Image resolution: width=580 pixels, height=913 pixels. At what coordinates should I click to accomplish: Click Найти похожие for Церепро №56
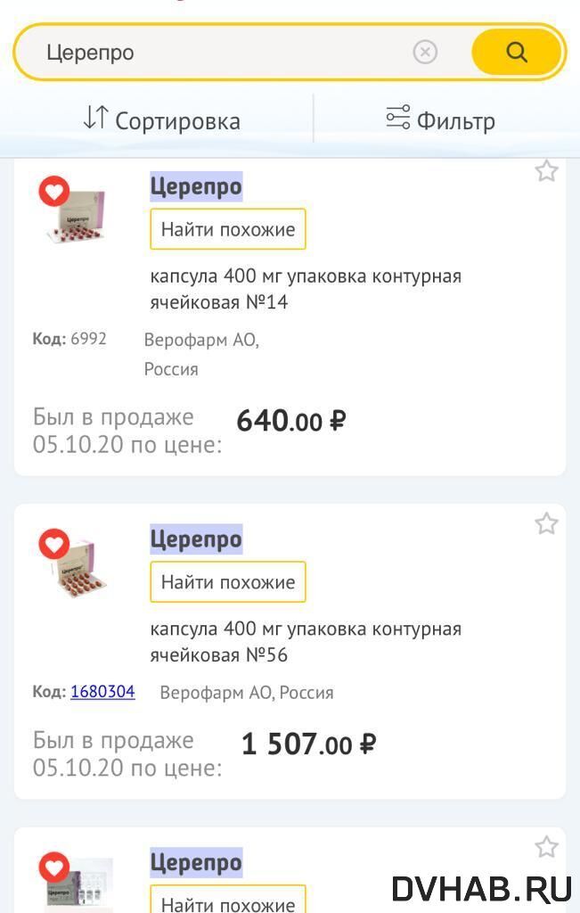(227, 582)
